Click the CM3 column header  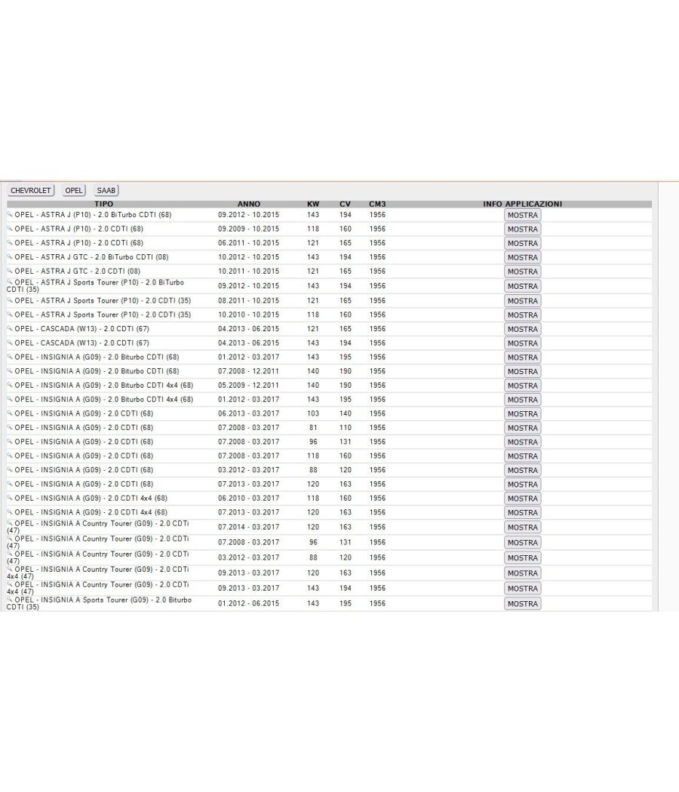pos(377,204)
